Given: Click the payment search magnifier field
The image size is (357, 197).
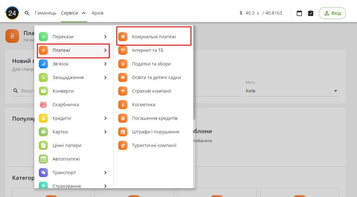Looking at the screenshot, I should point(15,90).
